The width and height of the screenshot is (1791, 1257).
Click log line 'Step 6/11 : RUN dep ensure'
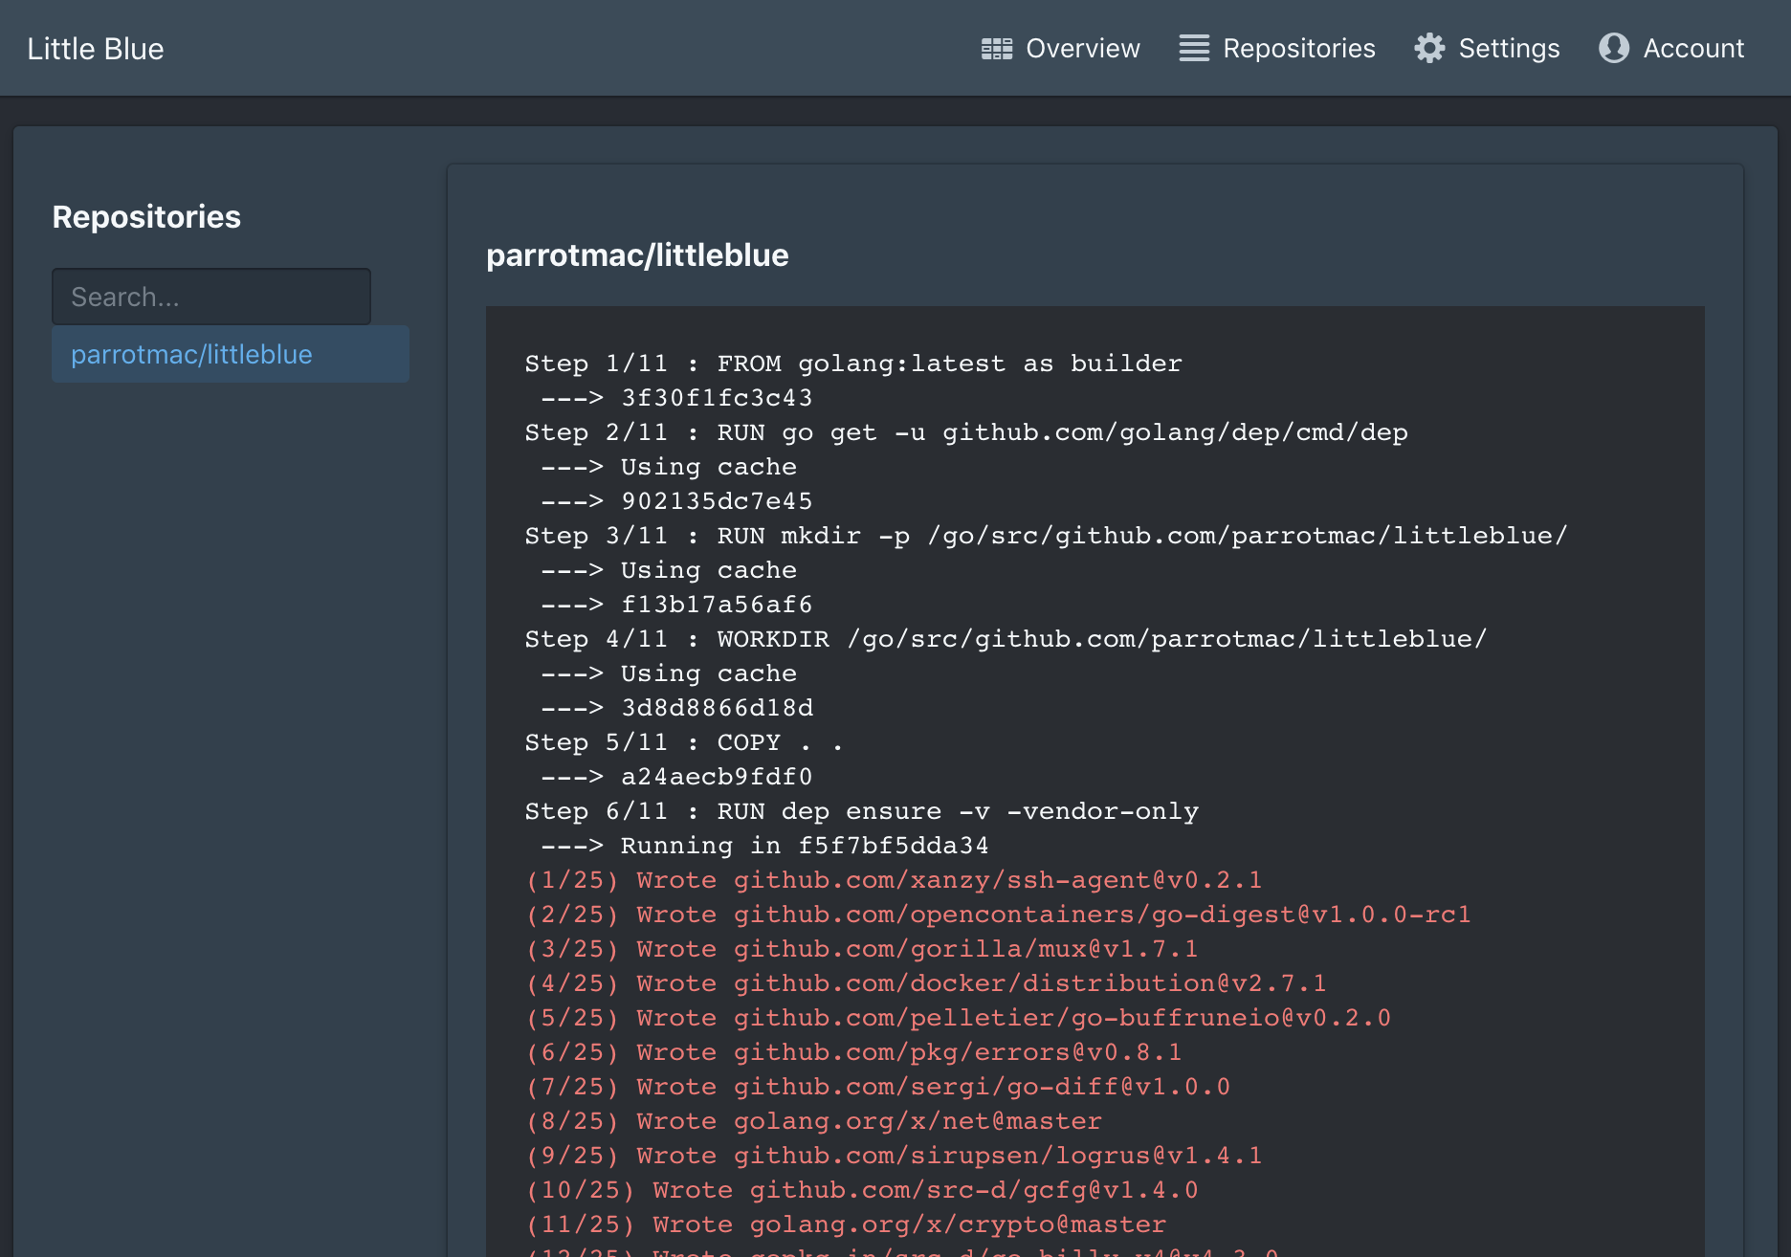pos(862,811)
